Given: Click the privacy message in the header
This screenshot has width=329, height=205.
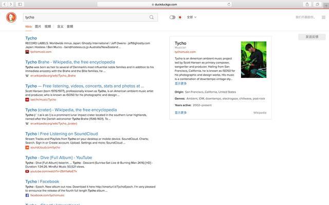Looking at the screenshot, I should [305, 17].
